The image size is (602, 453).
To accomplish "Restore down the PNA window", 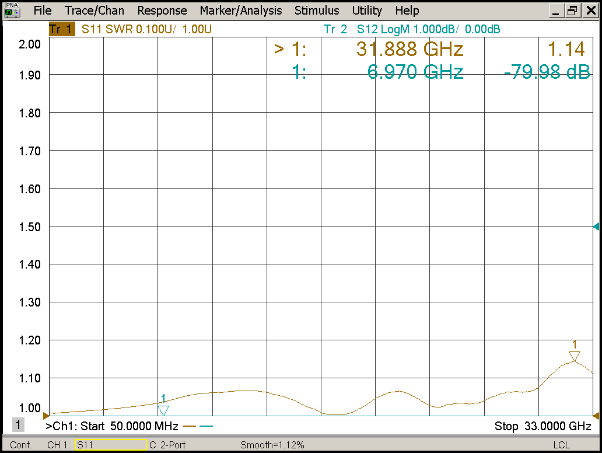I will (x=573, y=11).
